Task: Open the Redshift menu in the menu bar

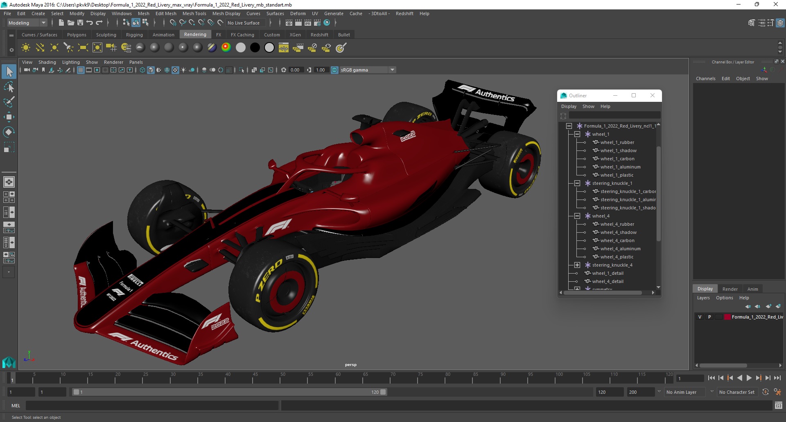Action: pos(404,13)
